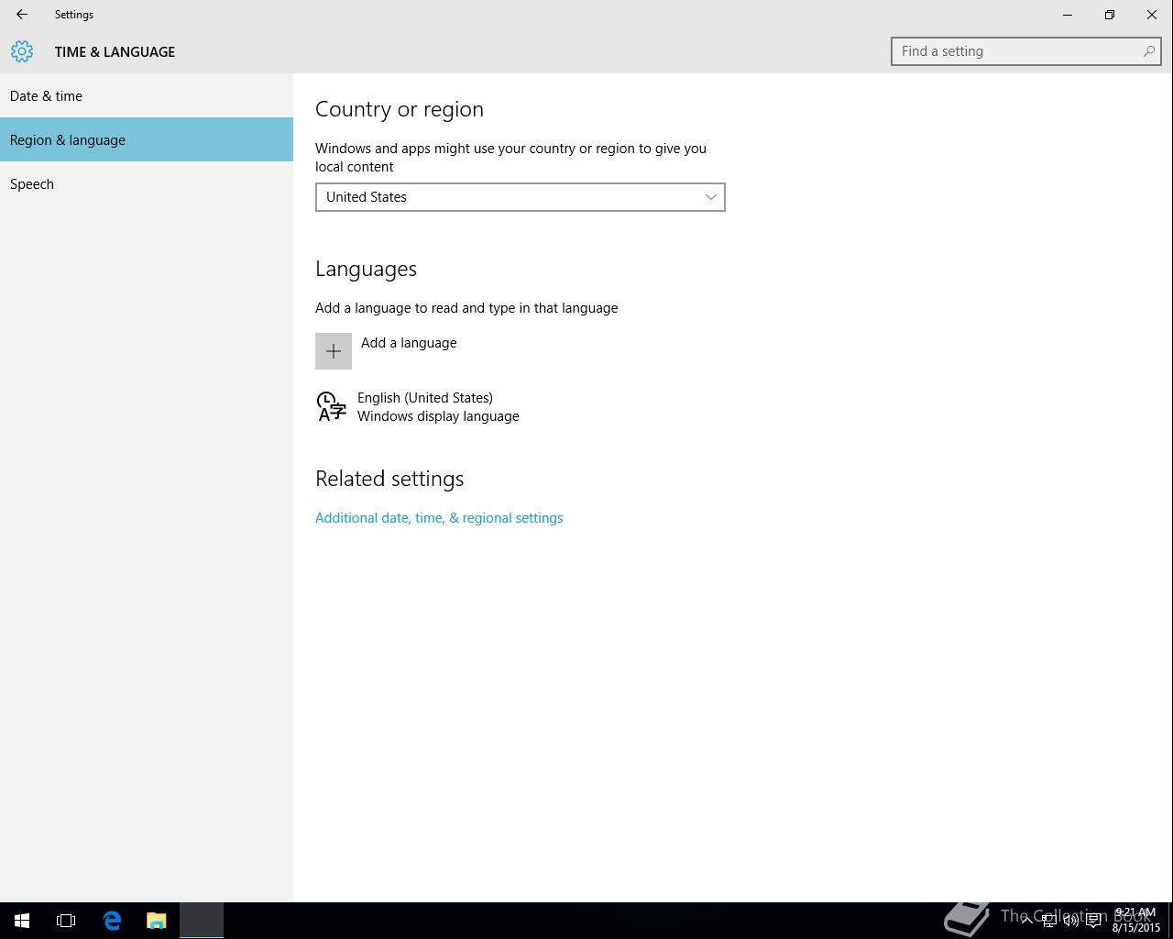Select Region & language section

click(147, 139)
